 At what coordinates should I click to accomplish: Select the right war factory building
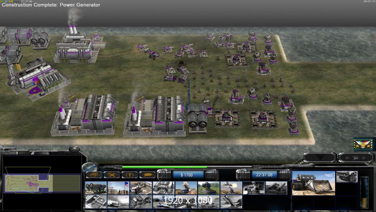(x=155, y=117)
